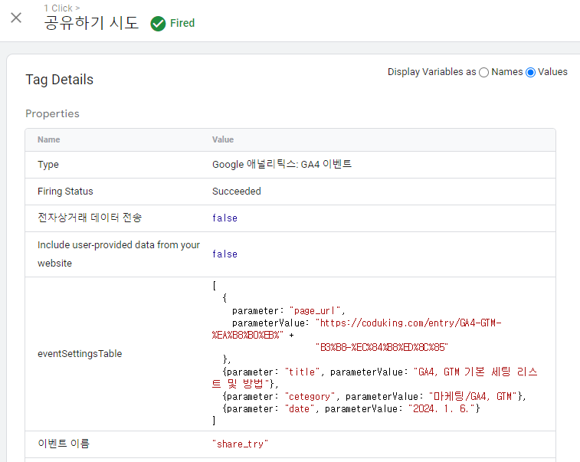Click the "page_url" parameter string
The height and width of the screenshot is (462, 580).
[x=314, y=311]
